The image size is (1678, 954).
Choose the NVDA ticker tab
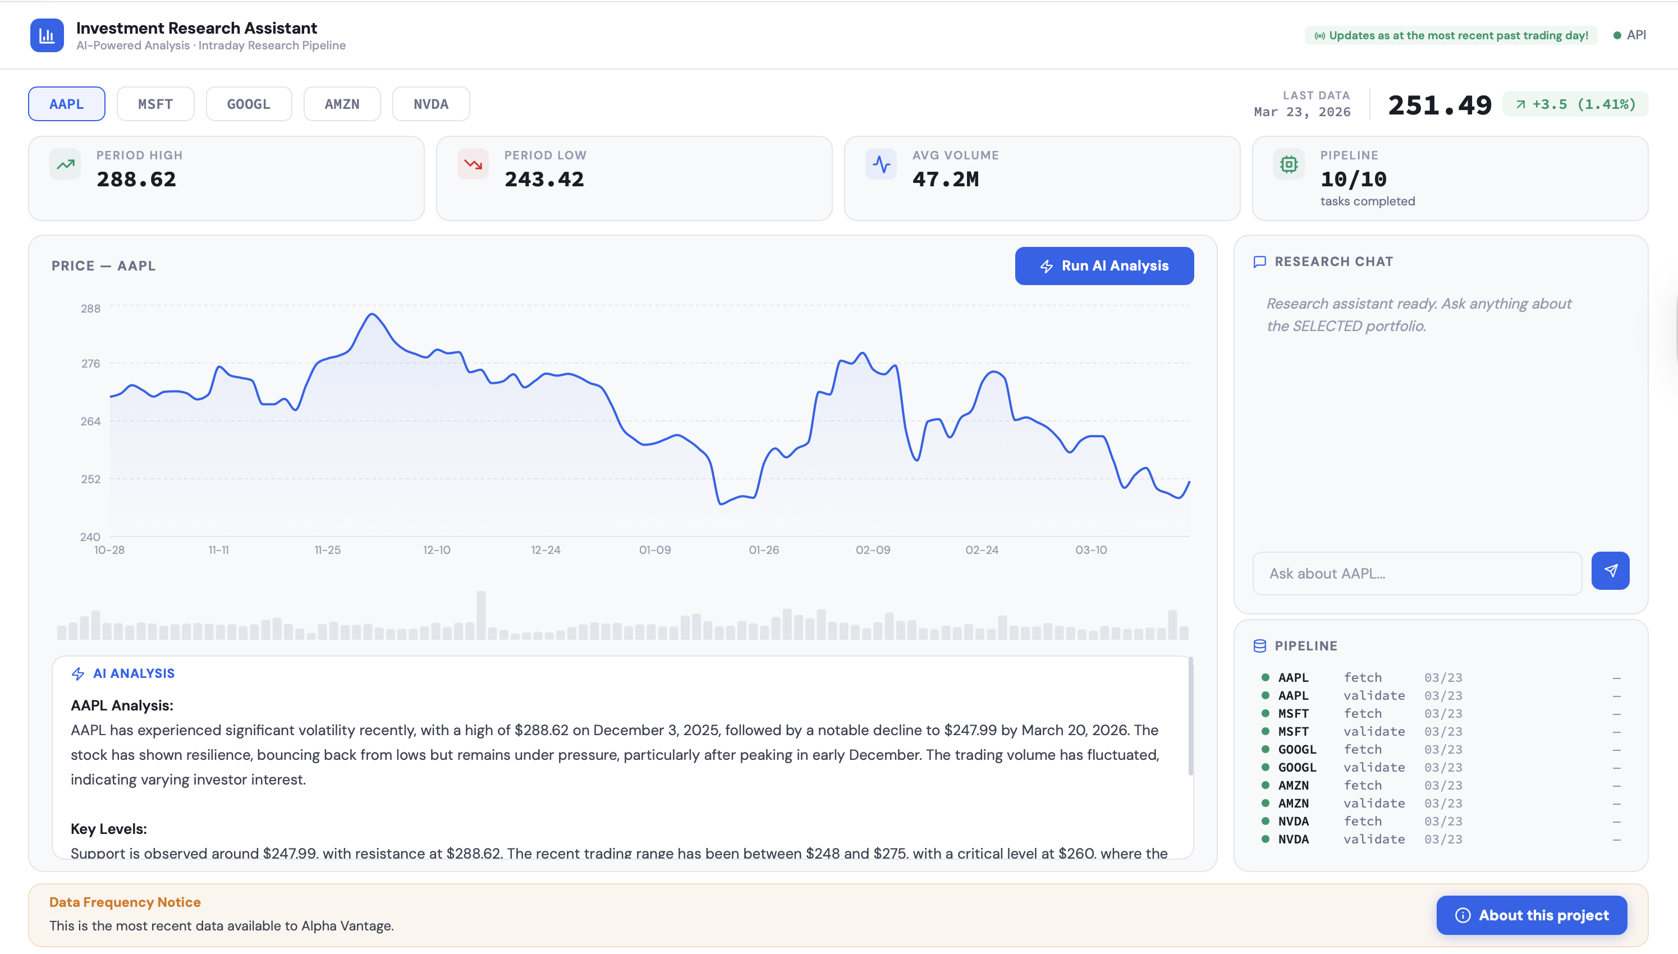430,104
